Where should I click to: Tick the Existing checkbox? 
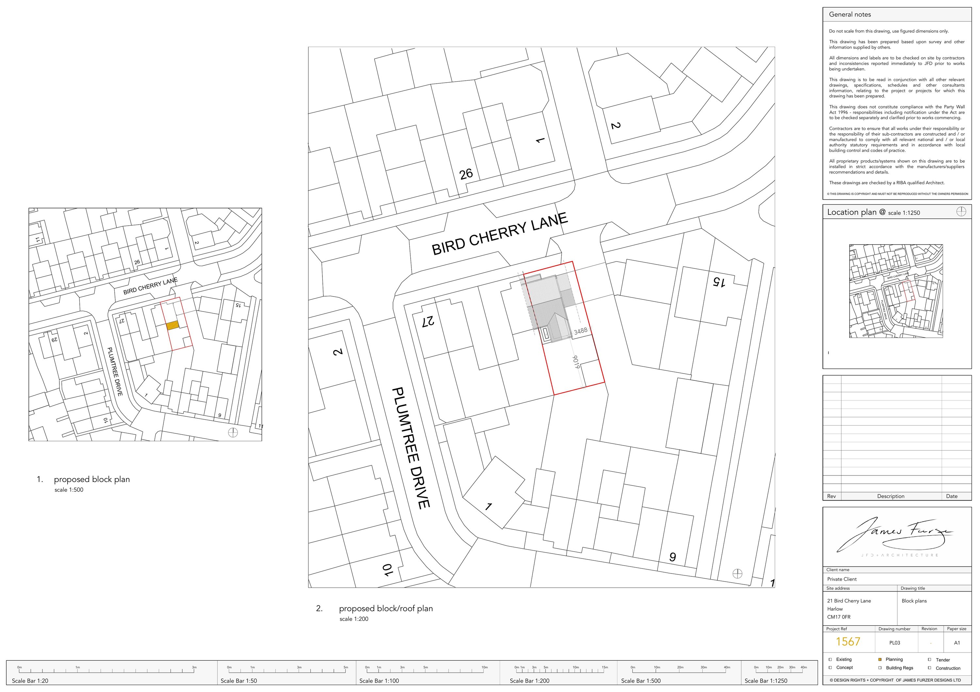point(830,659)
